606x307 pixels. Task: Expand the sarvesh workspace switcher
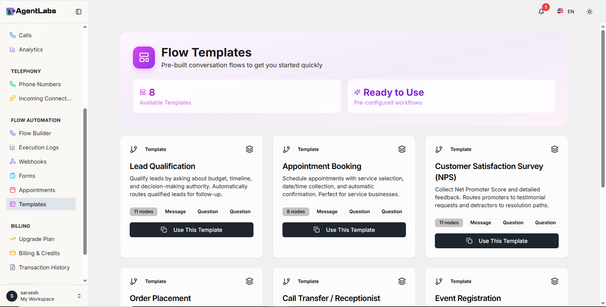[79, 296]
